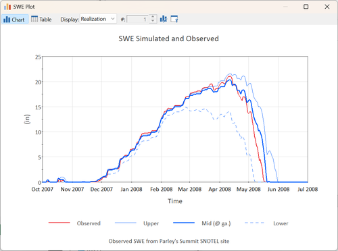Image resolution: width=338 pixels, height=251 pixels.
Task: Switch to the Chart view
Action: pyautogui.click(x=15, y=20)
